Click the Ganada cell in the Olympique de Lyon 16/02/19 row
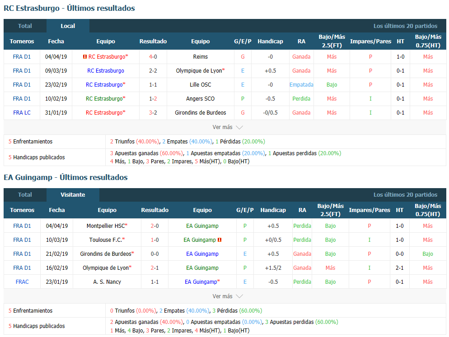 (302, 268)
